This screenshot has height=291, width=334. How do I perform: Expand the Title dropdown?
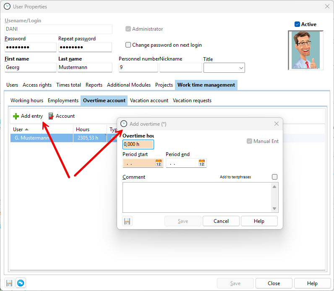[241, 68]
